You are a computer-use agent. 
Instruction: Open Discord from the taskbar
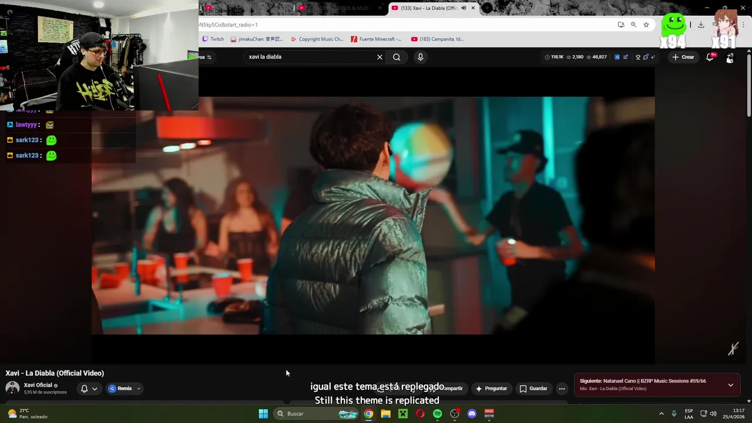coord(472,414)
